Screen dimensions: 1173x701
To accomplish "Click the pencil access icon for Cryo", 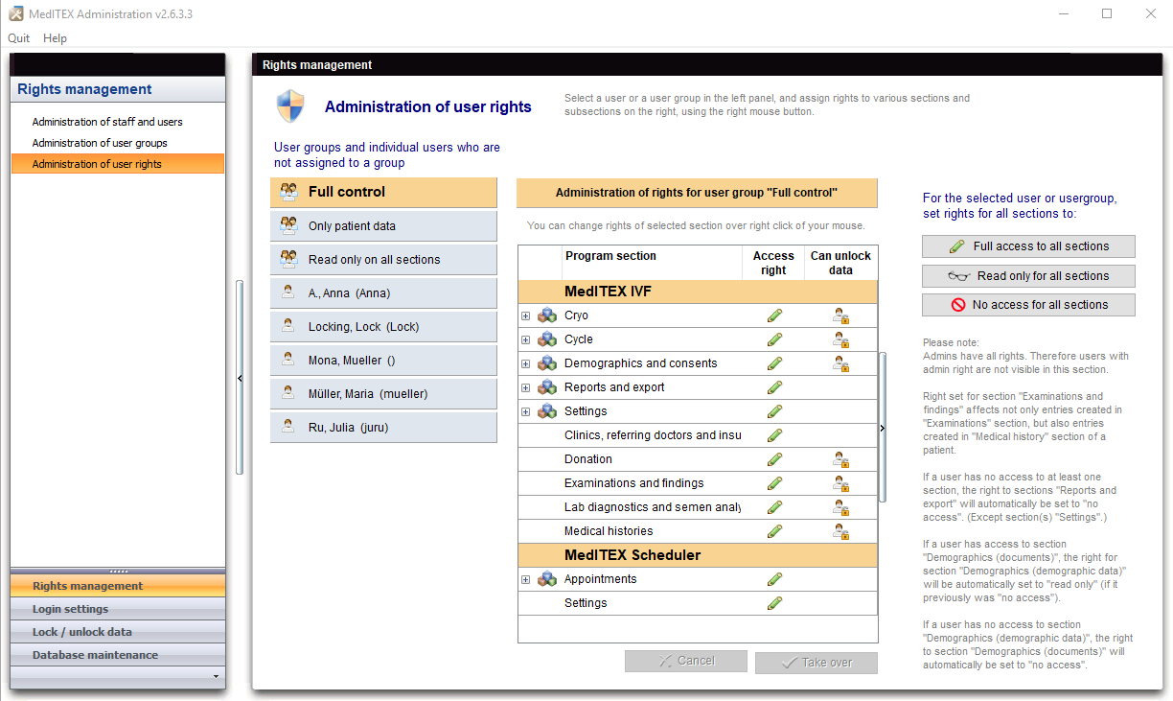I will [x=774, y=315].
